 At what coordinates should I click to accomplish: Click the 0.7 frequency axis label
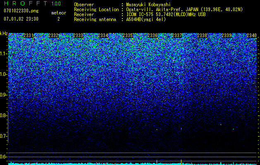point(3,136)
